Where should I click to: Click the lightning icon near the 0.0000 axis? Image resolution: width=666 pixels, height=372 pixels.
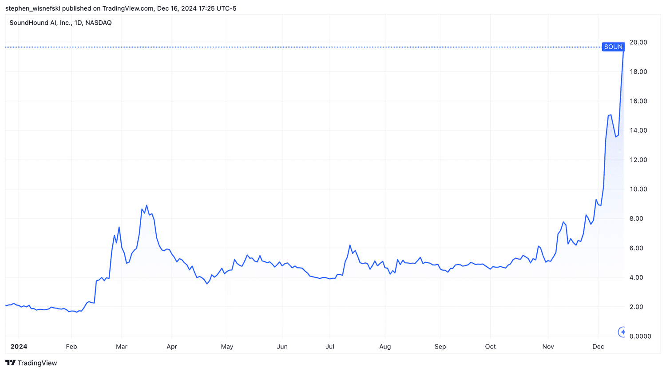(622, 332)
